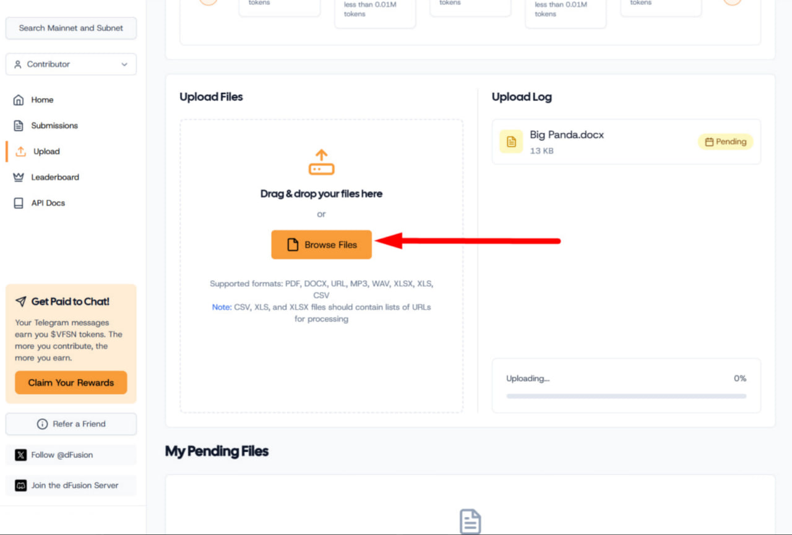Screen dimensions: 792x535
Task: Click the Refer a Friend button
Action: (x=71, y=424)
